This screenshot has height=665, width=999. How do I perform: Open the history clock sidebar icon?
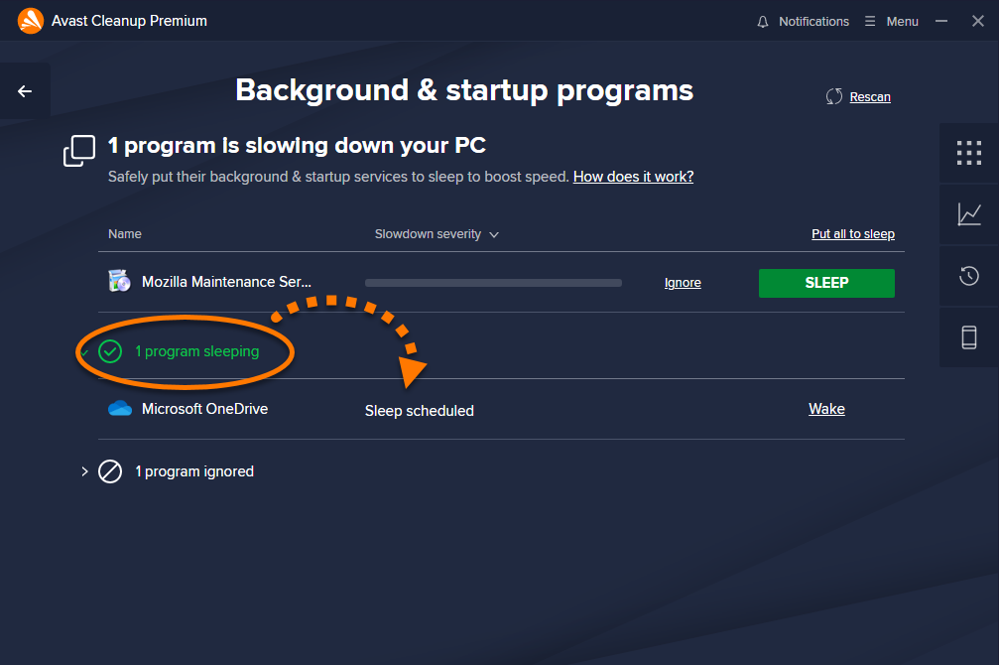(x=968, y=276)
